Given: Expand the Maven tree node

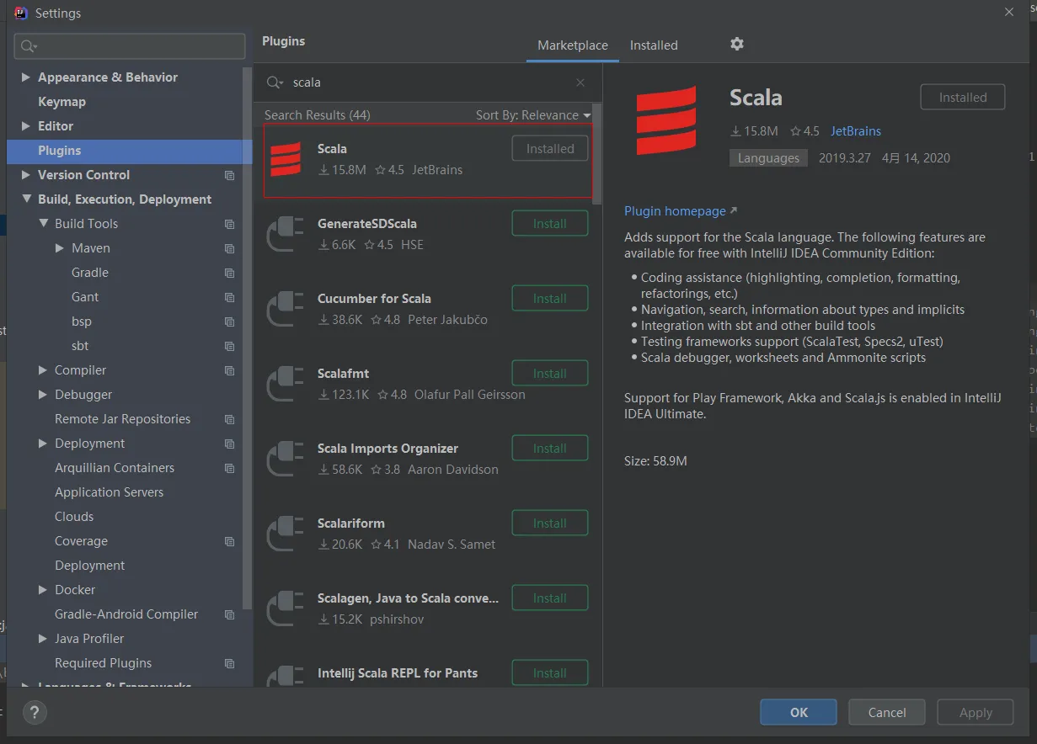Looking at the screenshot, I should click(x=59, y=248).
